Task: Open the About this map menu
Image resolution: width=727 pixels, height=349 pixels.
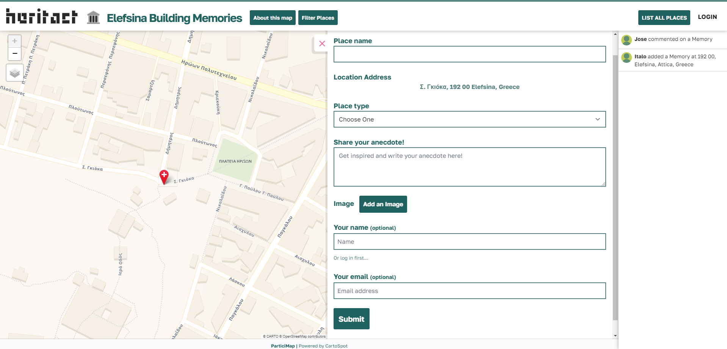Action: (273, 18)
